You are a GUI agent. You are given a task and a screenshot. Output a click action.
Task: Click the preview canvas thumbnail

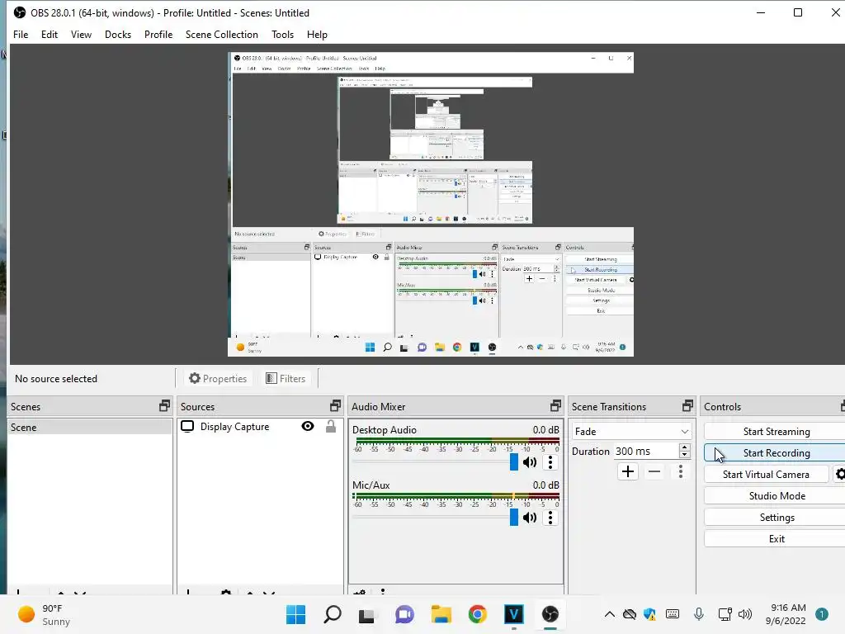[431, 205]
